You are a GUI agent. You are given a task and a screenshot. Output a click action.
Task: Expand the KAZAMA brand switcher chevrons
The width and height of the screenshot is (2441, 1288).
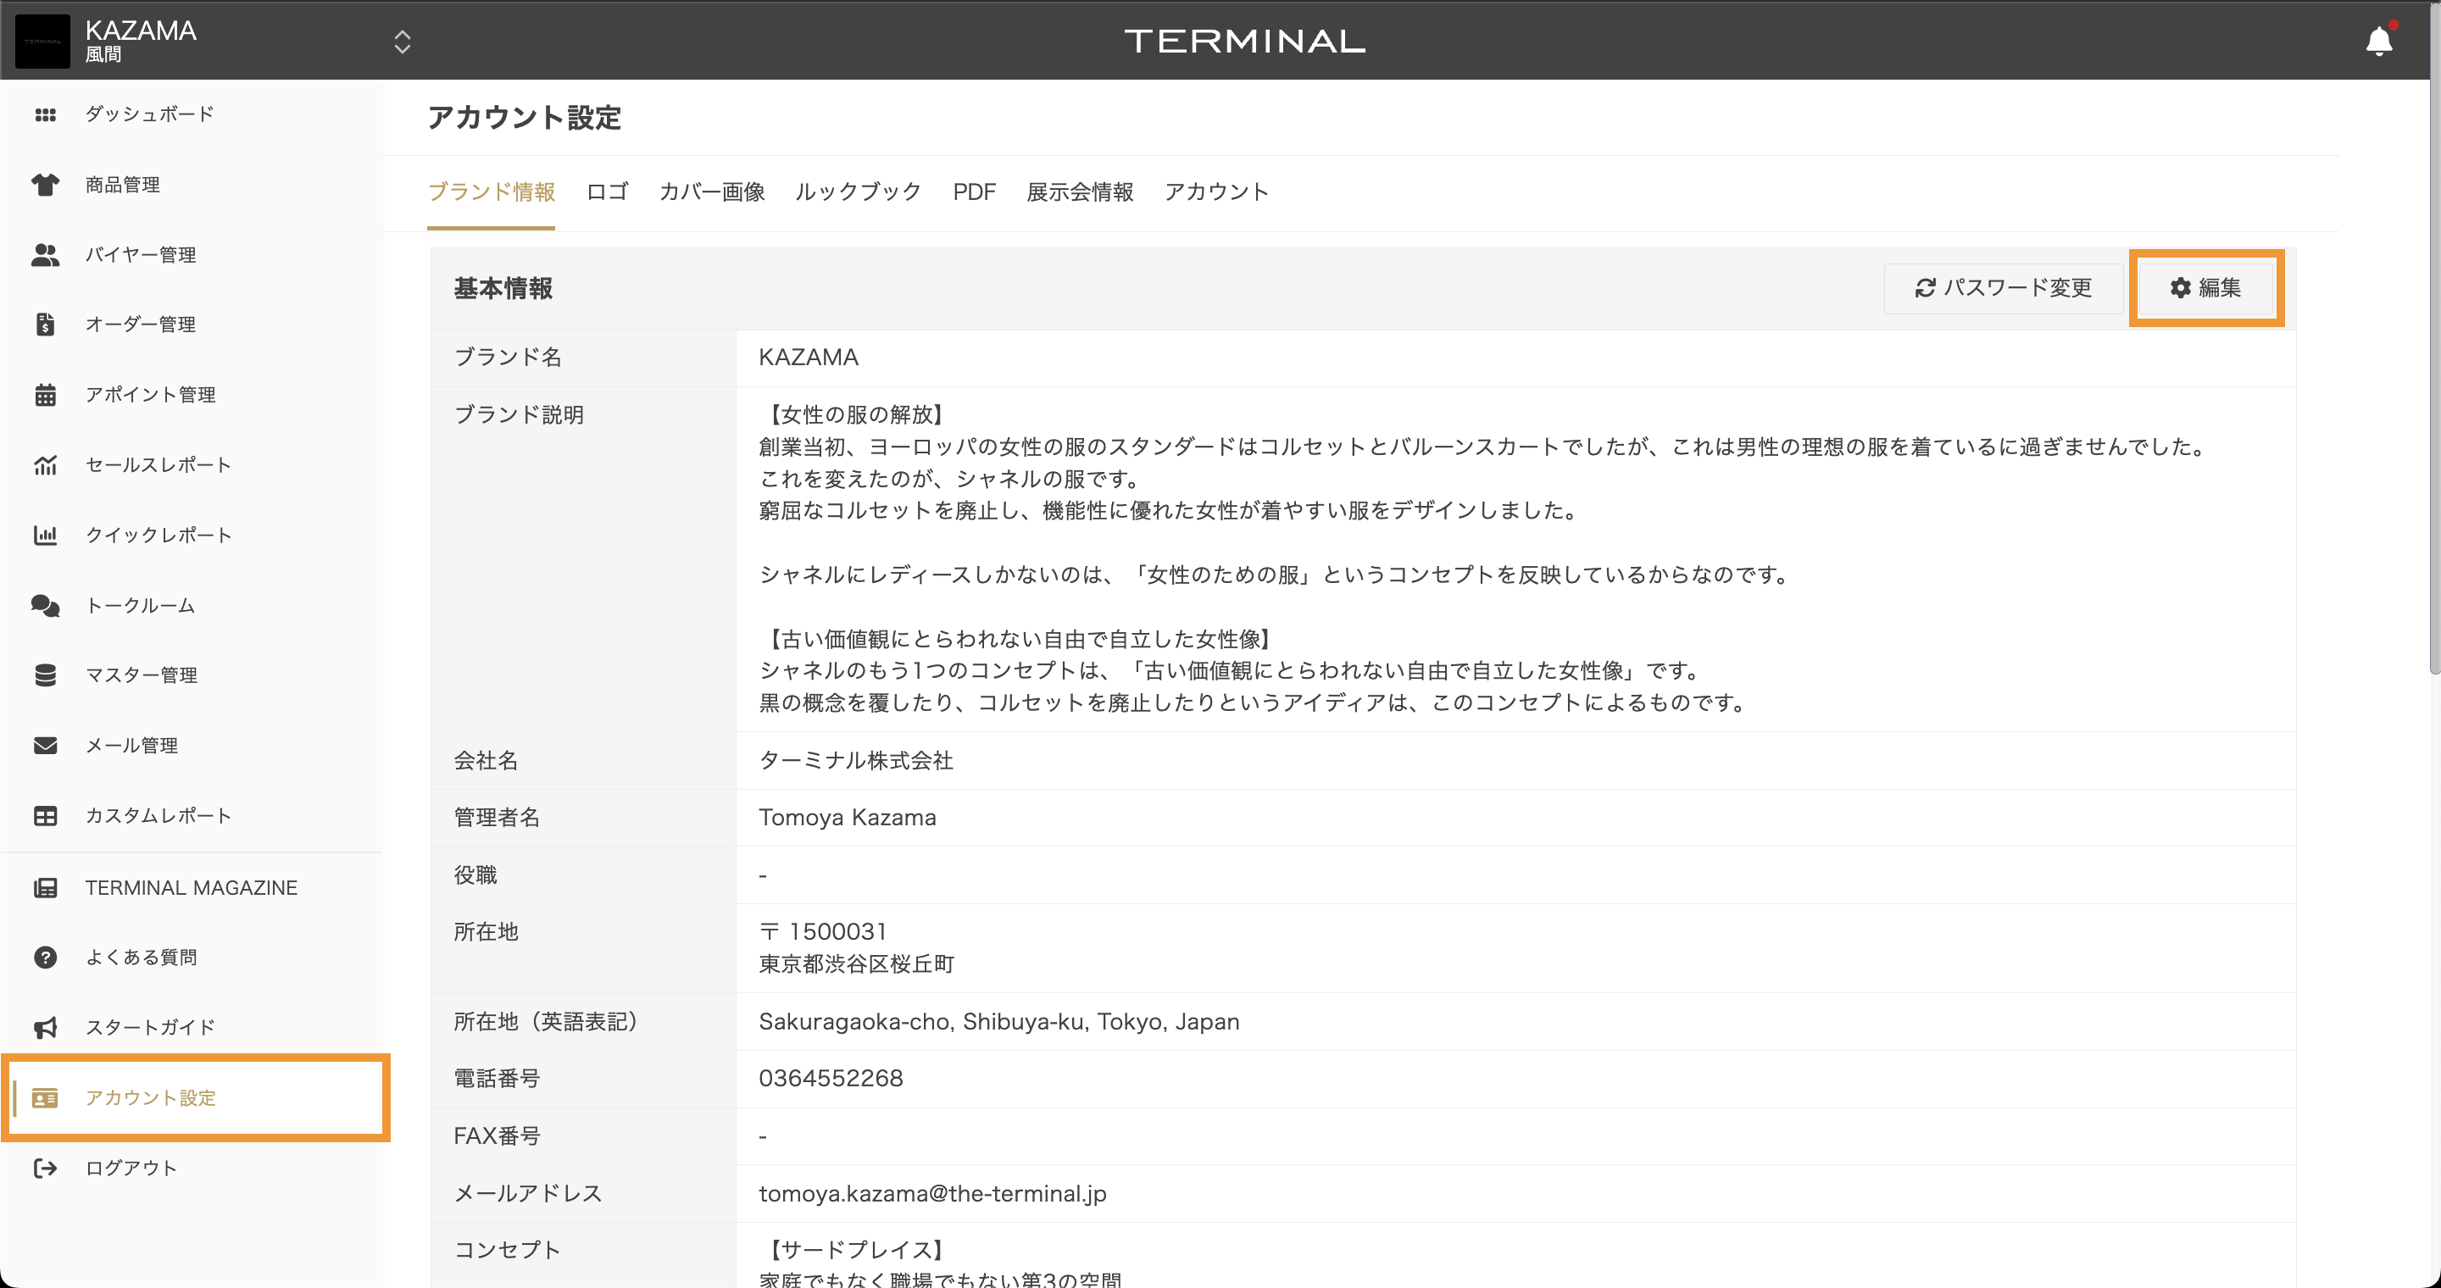(x=402, y=42)
